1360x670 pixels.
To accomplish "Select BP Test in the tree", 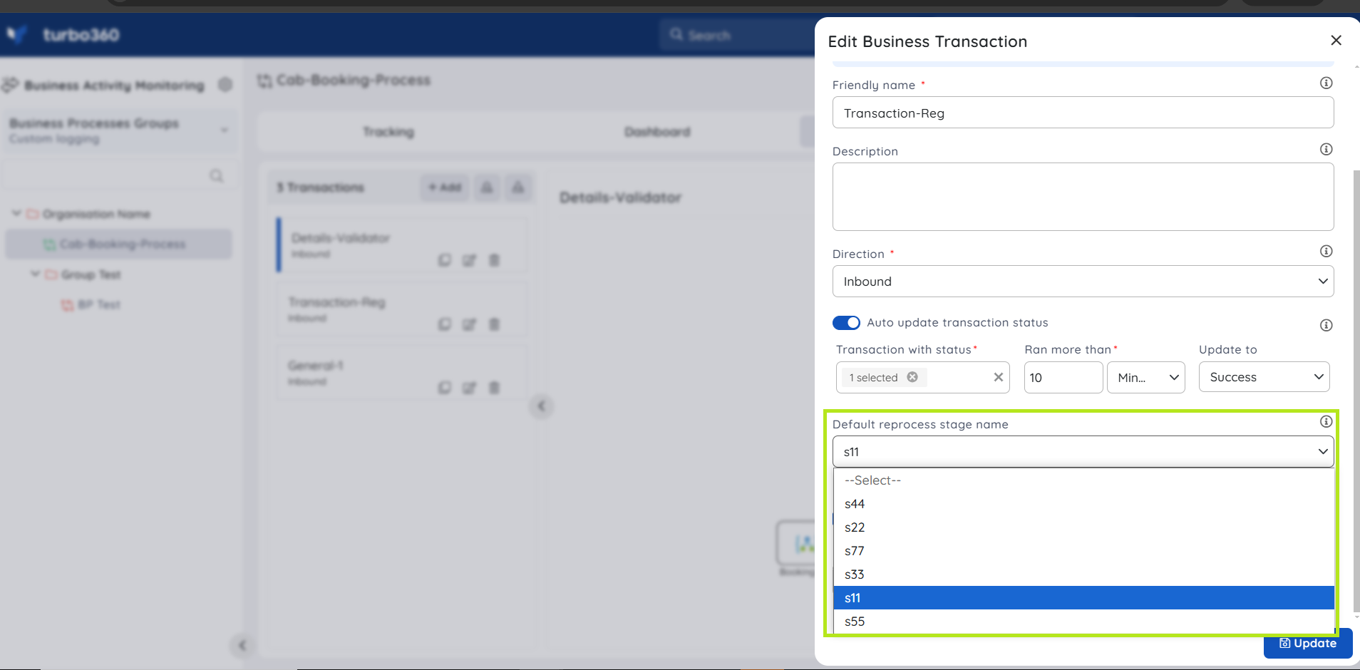I will pyautogui.click(x=98, y=305).
